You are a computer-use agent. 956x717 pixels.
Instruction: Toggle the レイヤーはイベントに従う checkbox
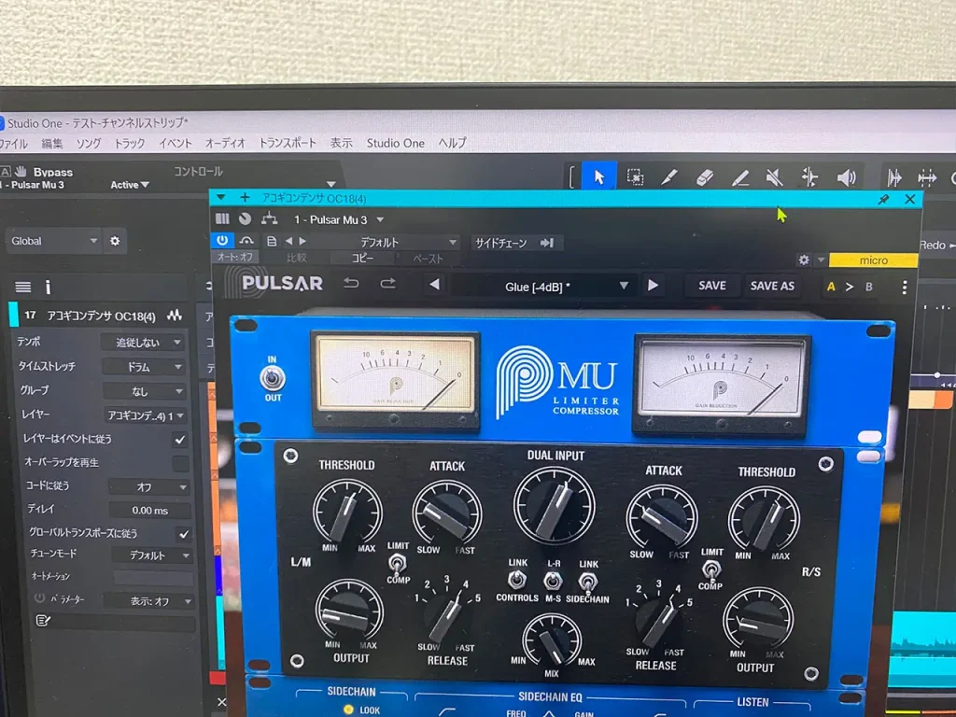[x=180, y=439]
